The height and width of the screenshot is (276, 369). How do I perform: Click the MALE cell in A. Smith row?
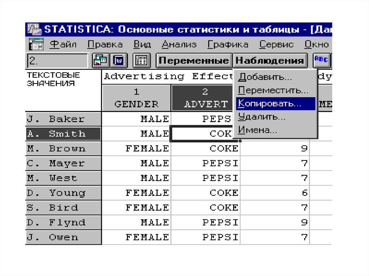[137, 134]
